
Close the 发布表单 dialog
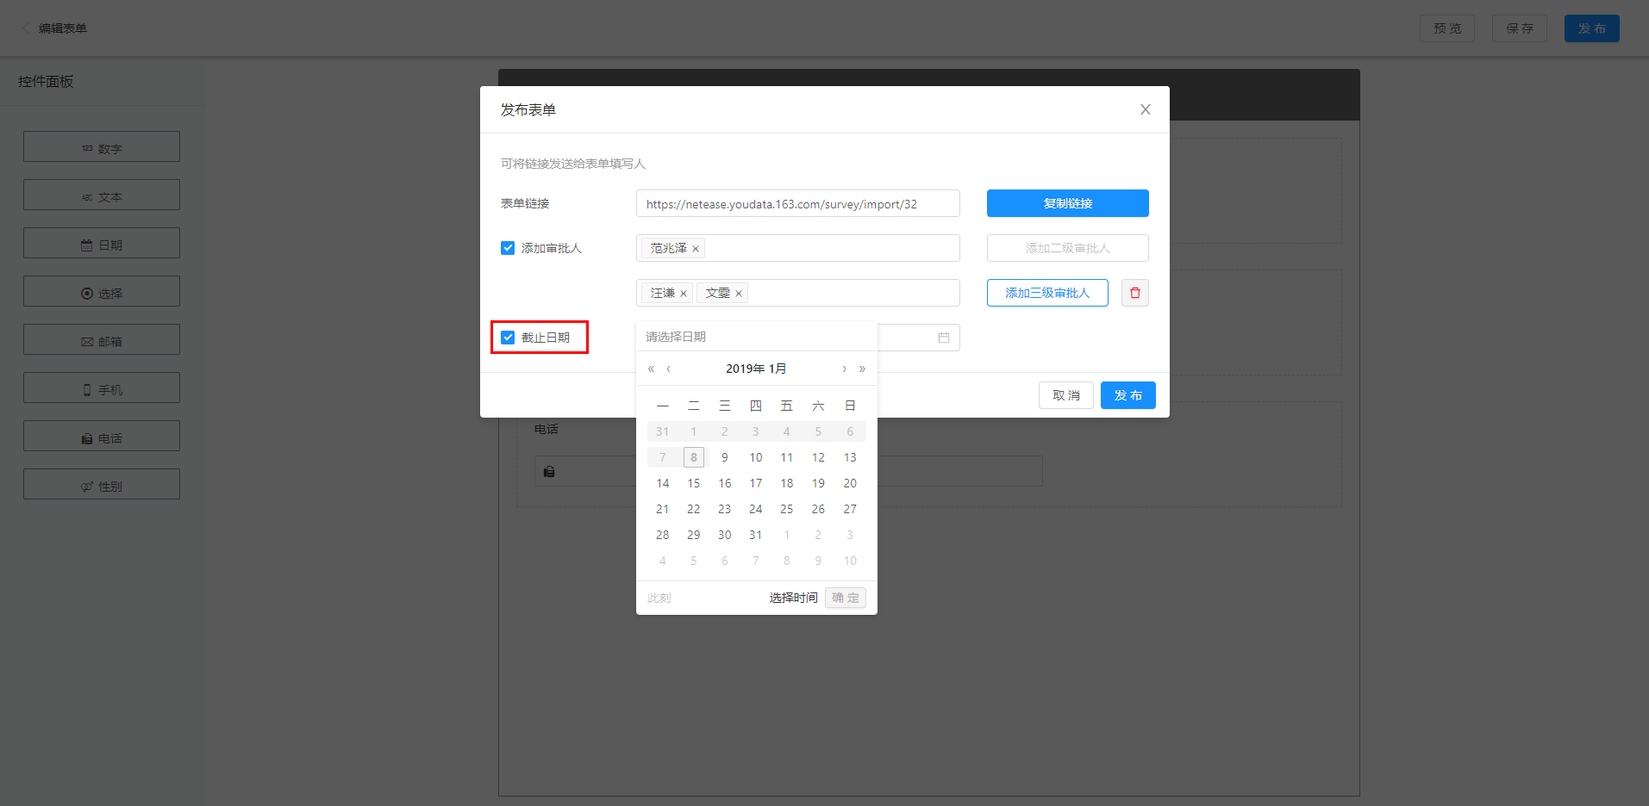click(1145, 109)
